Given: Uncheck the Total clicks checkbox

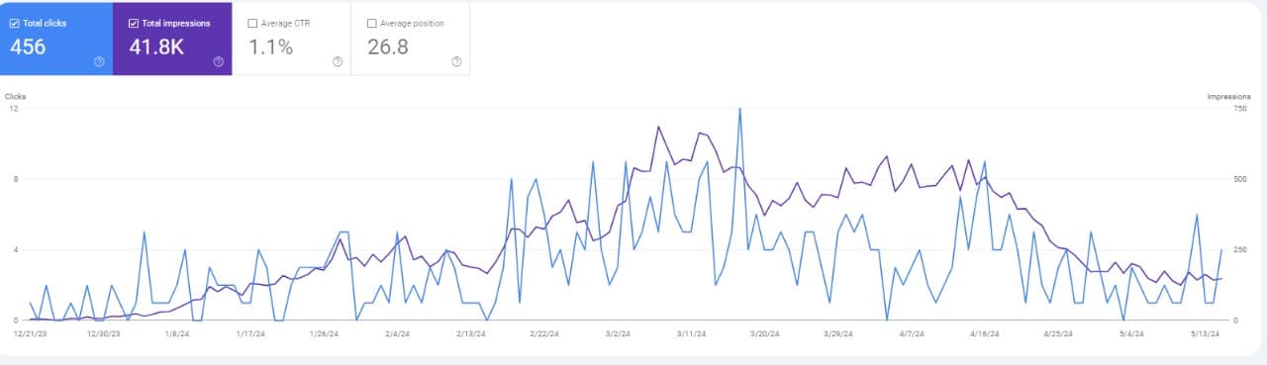Looking at the screenshot, I should pos(15,23).
